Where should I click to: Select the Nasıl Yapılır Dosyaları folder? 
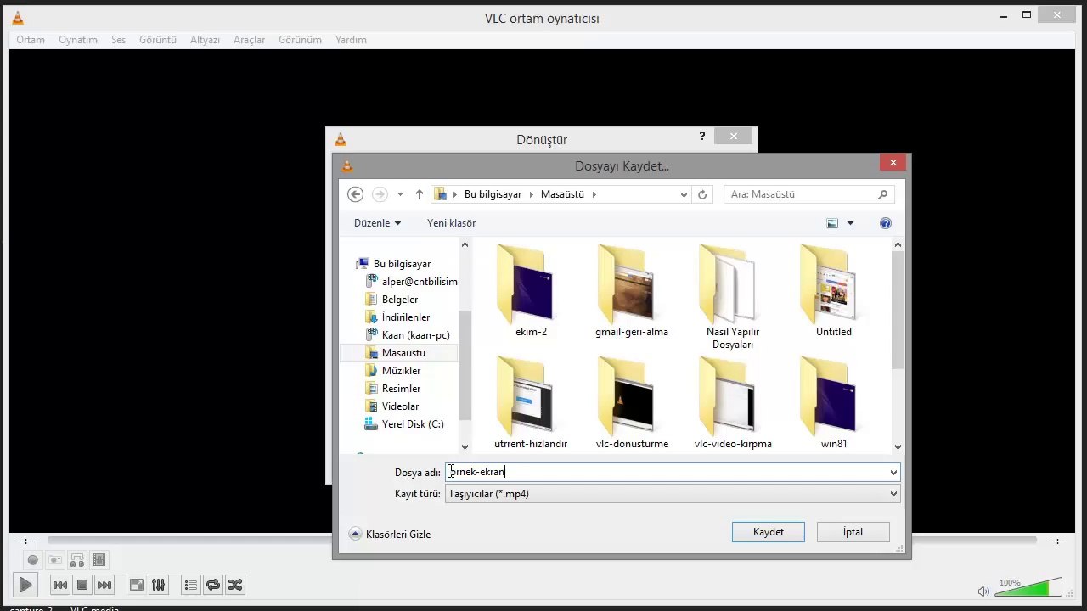[x=733, y=297]
